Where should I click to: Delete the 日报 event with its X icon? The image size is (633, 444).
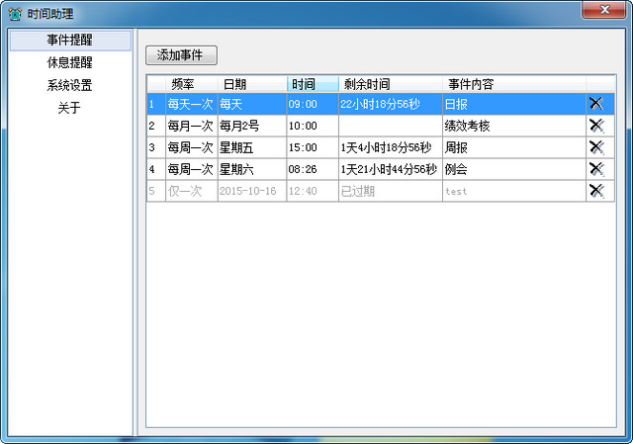point(596,104)
